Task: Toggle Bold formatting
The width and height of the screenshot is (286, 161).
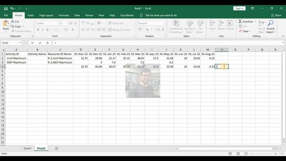Action: pyautogui.click(x=38, y=30)
